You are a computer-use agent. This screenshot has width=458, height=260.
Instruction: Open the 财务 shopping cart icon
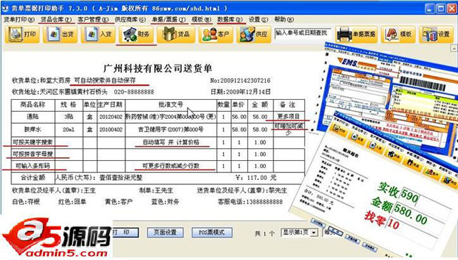137,34
